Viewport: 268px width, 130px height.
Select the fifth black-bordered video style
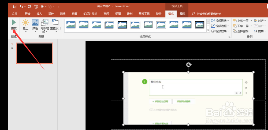click(122, 25)
